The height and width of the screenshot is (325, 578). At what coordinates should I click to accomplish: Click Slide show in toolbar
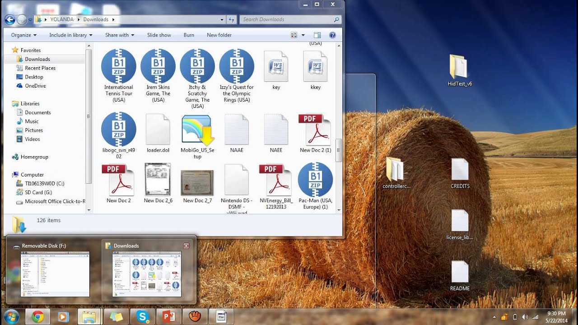pyautogui.click(x=159, y=35)
